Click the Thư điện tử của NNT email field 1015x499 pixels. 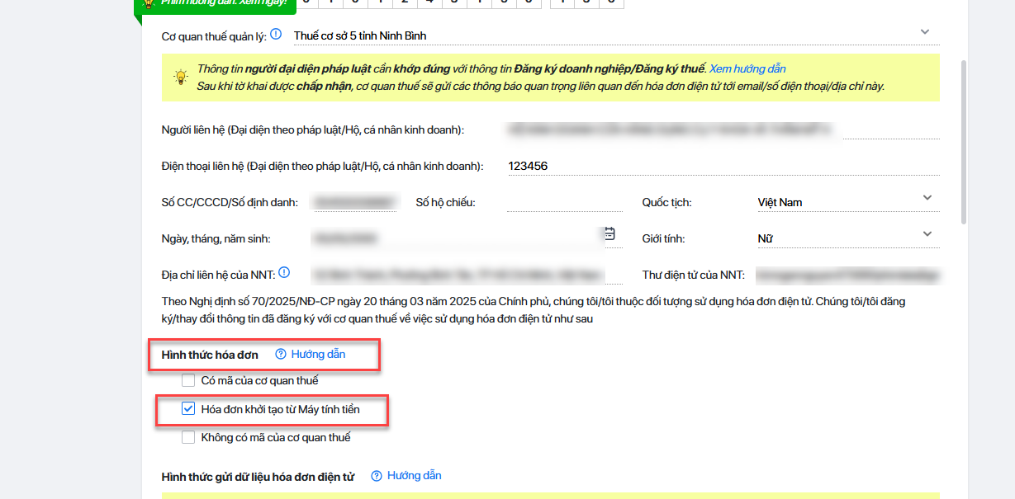847,274
